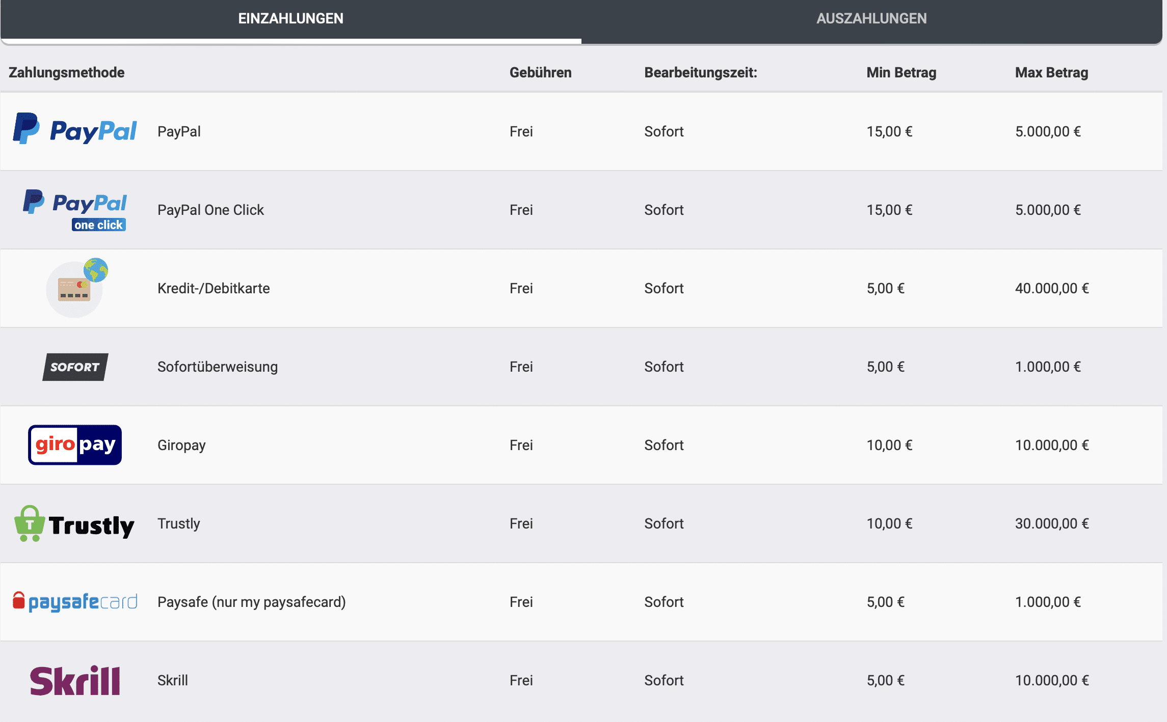Click Kredit-/Debitkarte max amount 40.000,00 €
This screenshot has height=722, width=1167.
click(x=1052, y=289)
